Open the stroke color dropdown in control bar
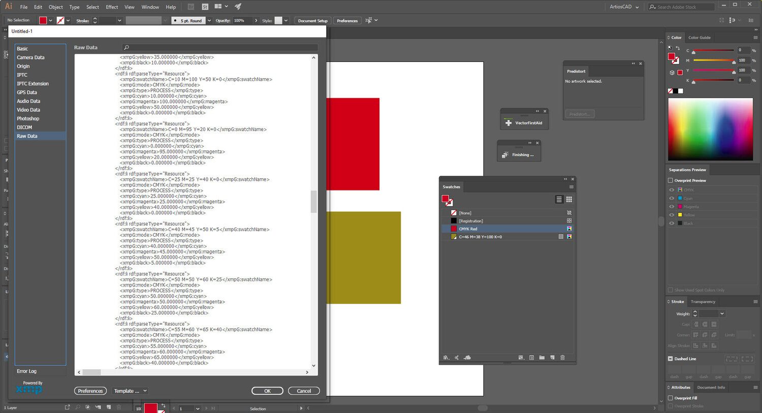762x413 pixels. pos(68,20)
